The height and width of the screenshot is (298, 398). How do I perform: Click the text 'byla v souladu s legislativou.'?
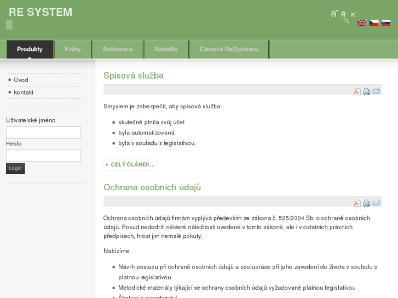pyautogui.click(x=157, y=143)
